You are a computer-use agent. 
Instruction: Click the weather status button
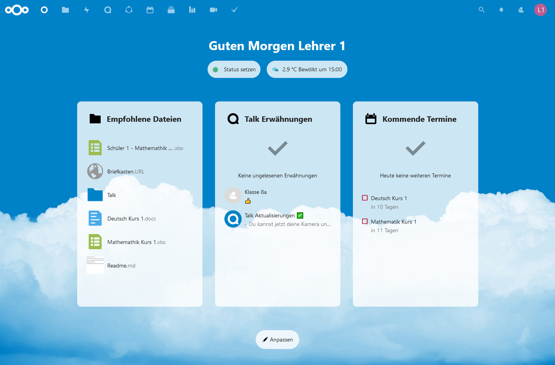click(307, 69)
